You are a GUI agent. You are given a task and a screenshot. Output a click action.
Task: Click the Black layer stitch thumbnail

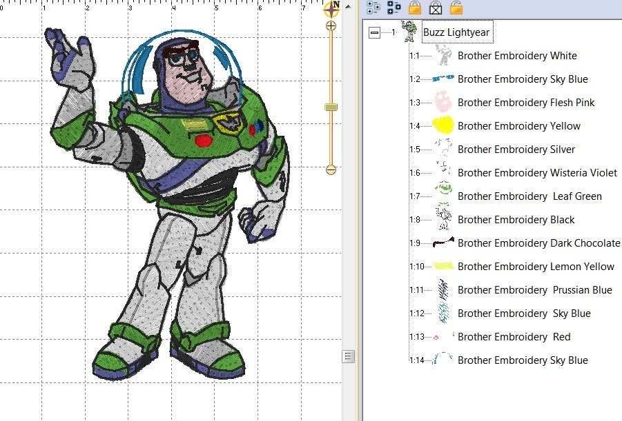coord(443,219)
